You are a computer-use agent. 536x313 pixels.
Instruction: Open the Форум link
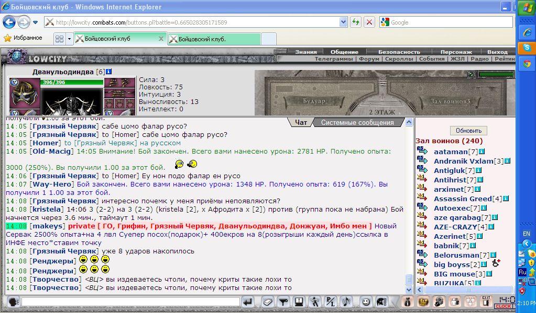[x=369, y=59]
